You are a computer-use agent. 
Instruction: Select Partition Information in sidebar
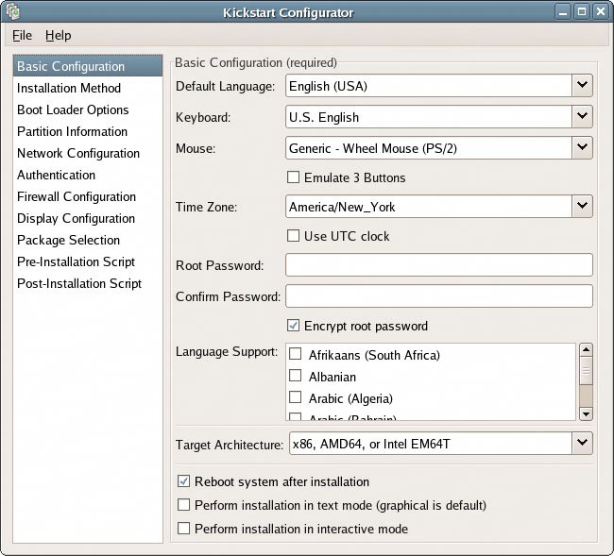click(x=72, y=131)
